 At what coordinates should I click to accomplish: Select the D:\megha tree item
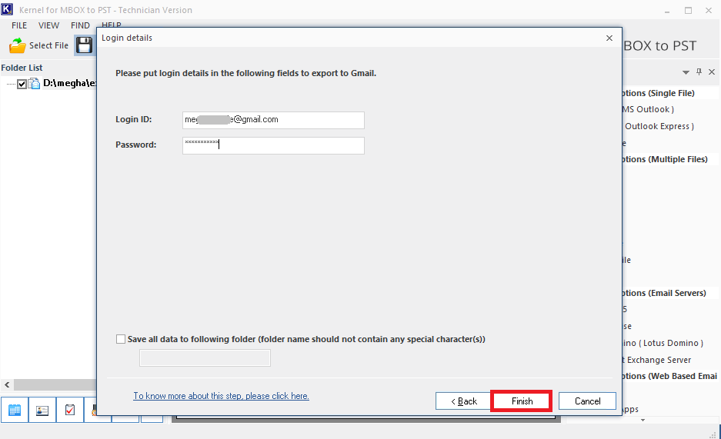[x=69, y=84]
